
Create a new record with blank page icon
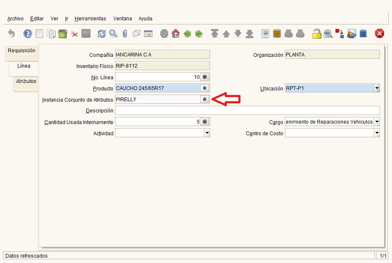(39, 34)
